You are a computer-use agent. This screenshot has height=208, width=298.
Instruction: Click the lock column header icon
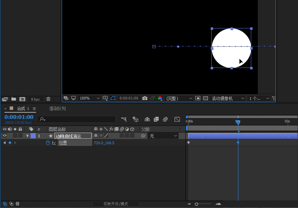click(20, 129)
